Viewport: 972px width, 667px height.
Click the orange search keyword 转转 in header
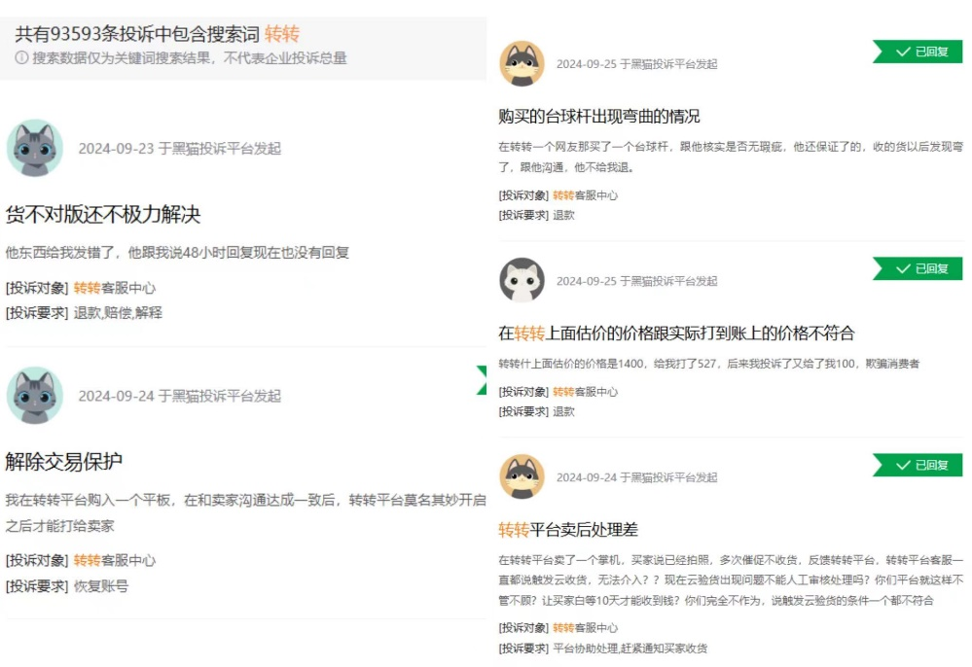click(282, 33)
